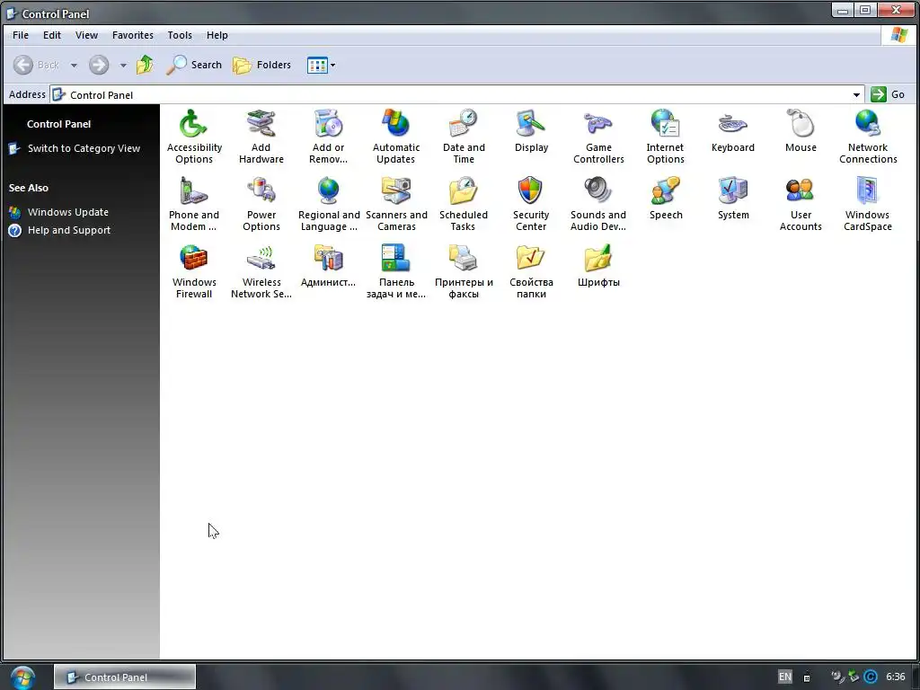This screenshot has width=920, height=690.
Task: Open Display properties icon
Action: [x=531, y=124]
